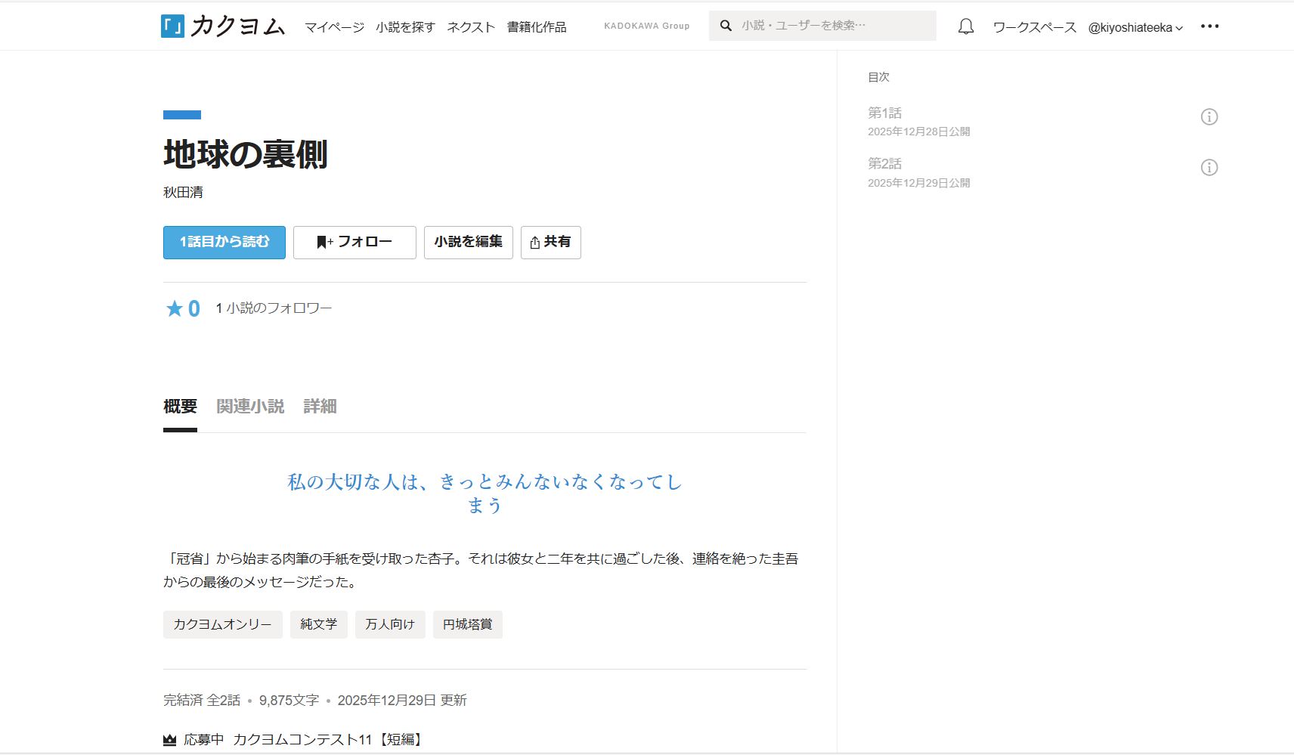Switch to the 関連小説 tab
This screenshot has height=755, width=1294.
pyautogui.click(x=250, y=407)
